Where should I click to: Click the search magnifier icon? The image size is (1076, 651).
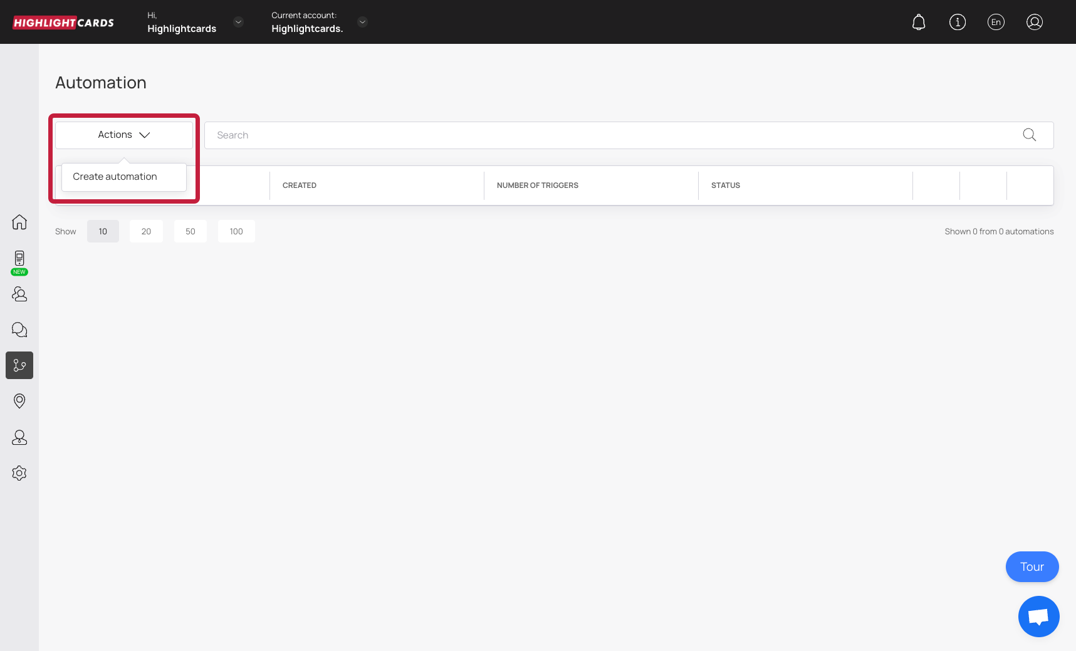click(x=1029, y=135)
